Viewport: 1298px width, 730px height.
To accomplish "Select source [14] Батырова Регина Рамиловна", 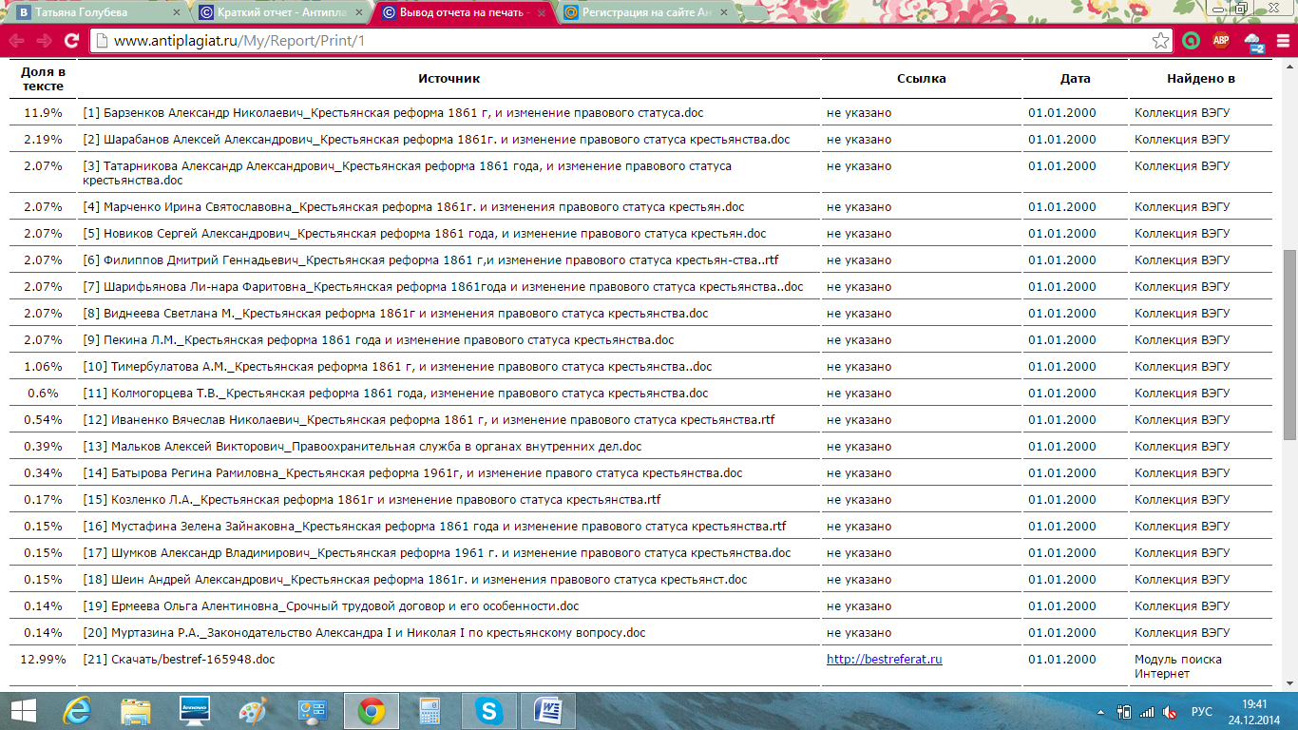I will pos(412,472).
